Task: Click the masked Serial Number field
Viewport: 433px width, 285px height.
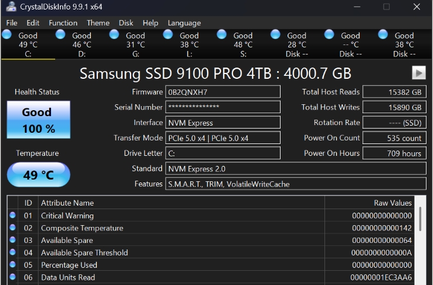Action: 223,107
